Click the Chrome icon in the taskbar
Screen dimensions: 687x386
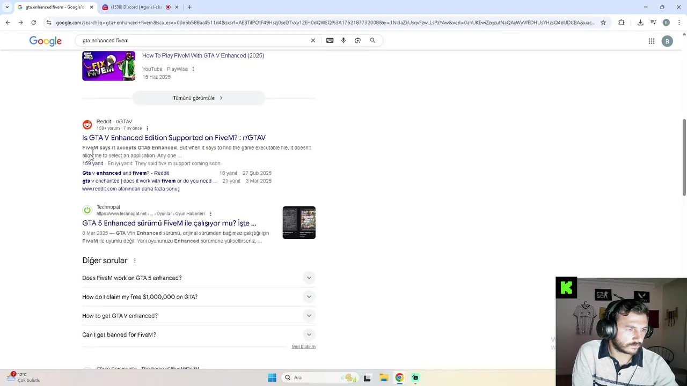[x=399, y=377]
